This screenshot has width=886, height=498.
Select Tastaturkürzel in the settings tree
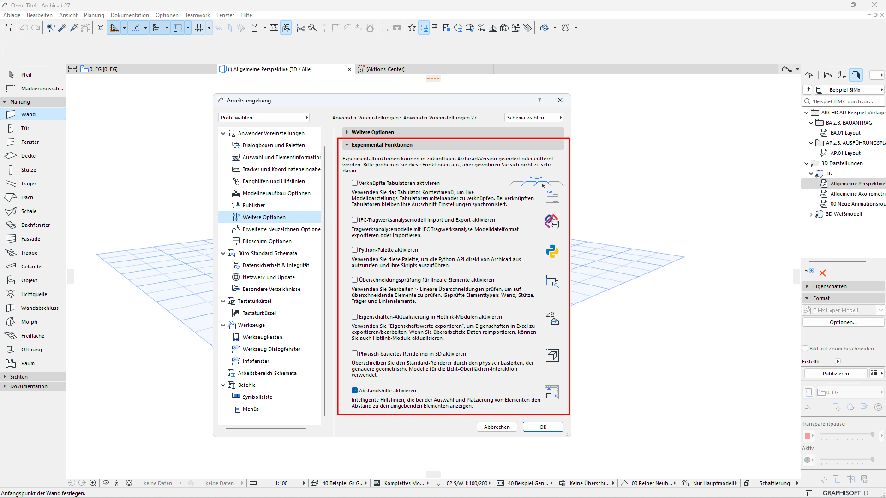tap(259, 313)
